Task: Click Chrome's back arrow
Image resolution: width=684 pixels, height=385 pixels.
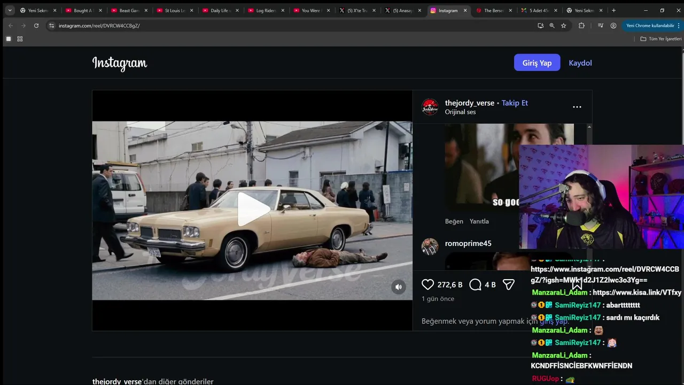Action: pyautogui.click(x=11, y=26)
